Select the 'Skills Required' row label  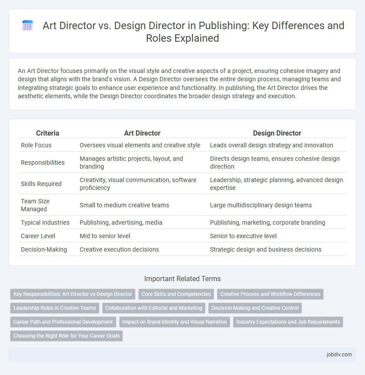[x=41, y=184]
